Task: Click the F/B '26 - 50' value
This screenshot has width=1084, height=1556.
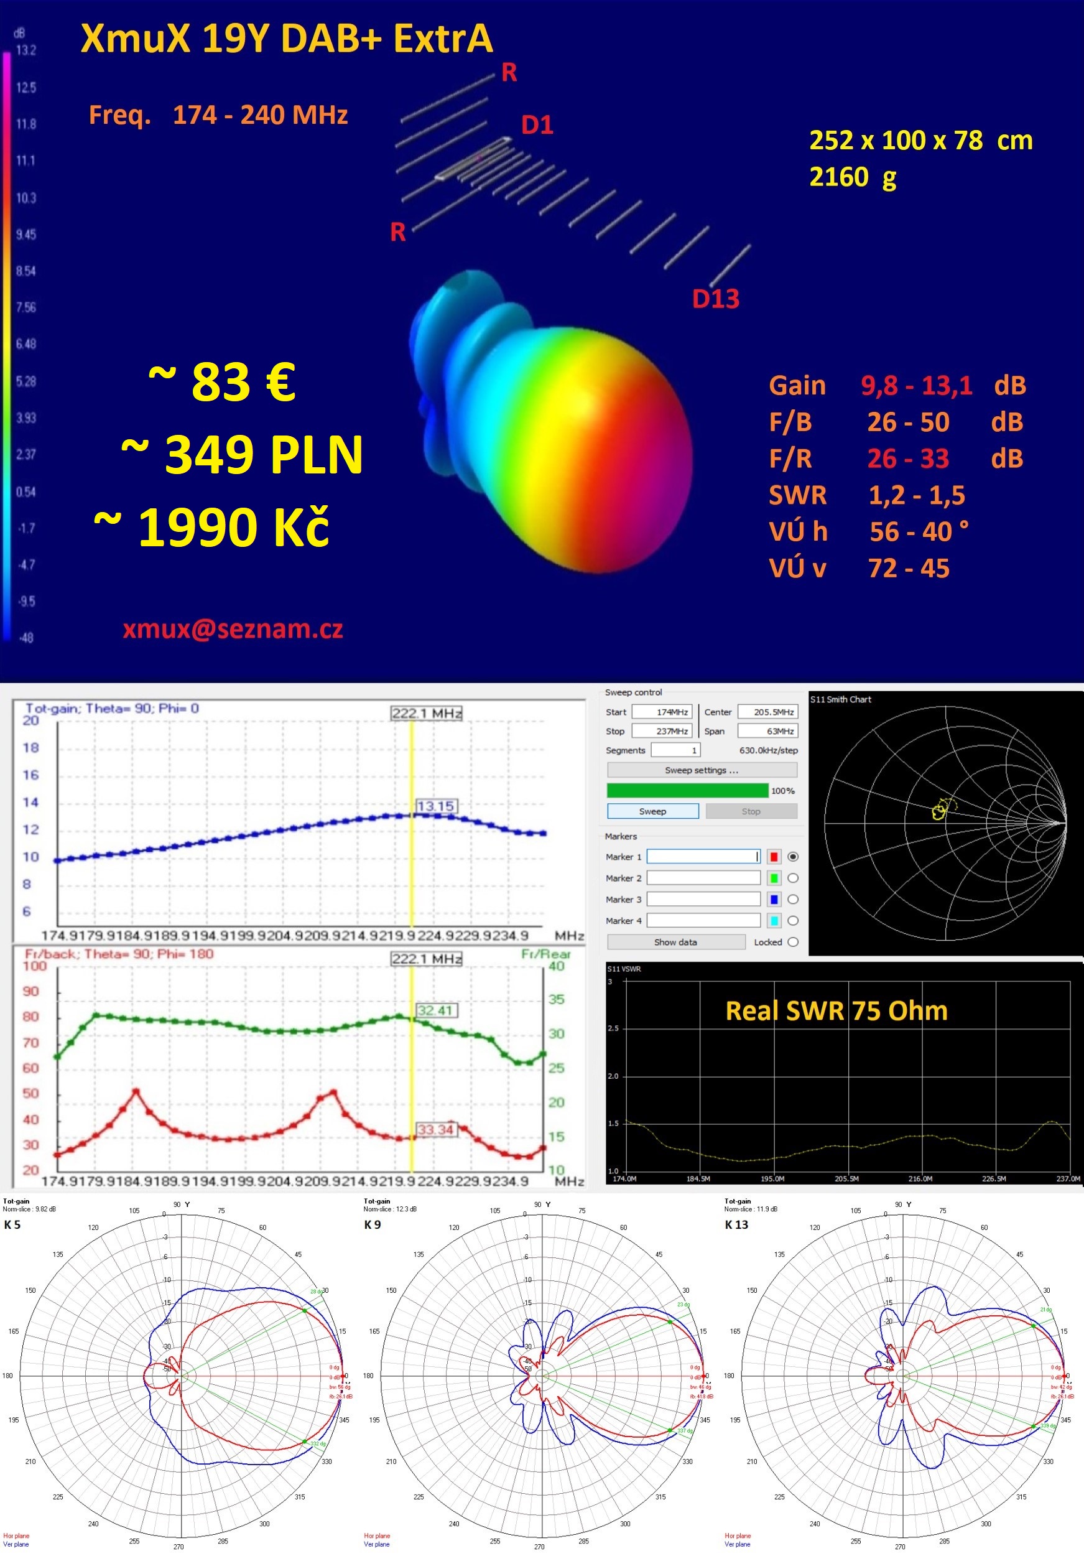Action: pos(909,422)
